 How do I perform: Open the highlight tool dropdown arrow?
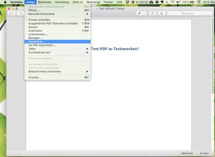point(145,13)
